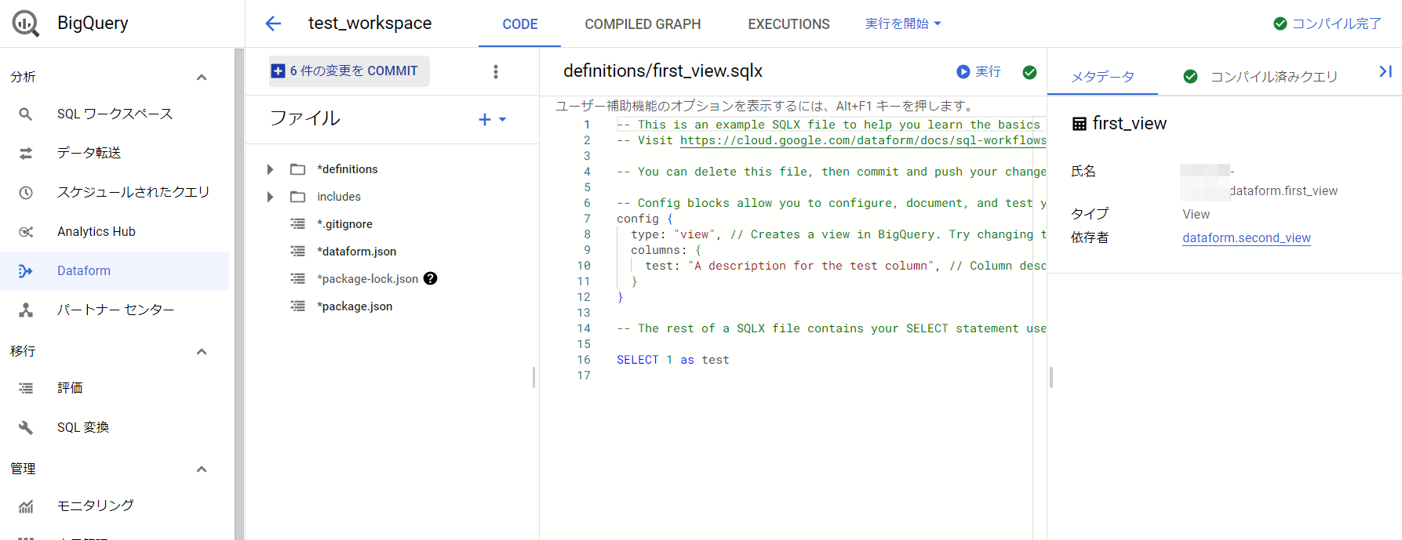Screen dimensions: 1402x540
Task: Click file icon next to dataform.json
Action: click(298, 252)
